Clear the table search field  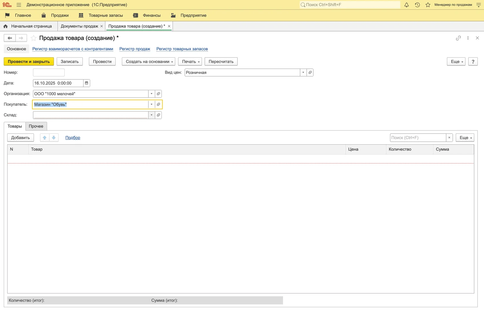click(449, 138)
